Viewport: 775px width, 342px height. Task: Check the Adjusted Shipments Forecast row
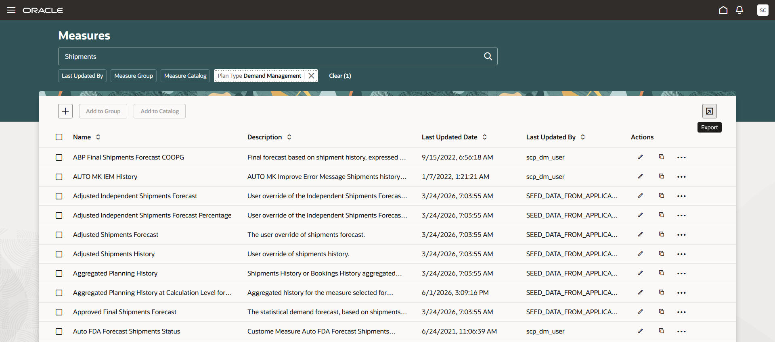[59, 235]
